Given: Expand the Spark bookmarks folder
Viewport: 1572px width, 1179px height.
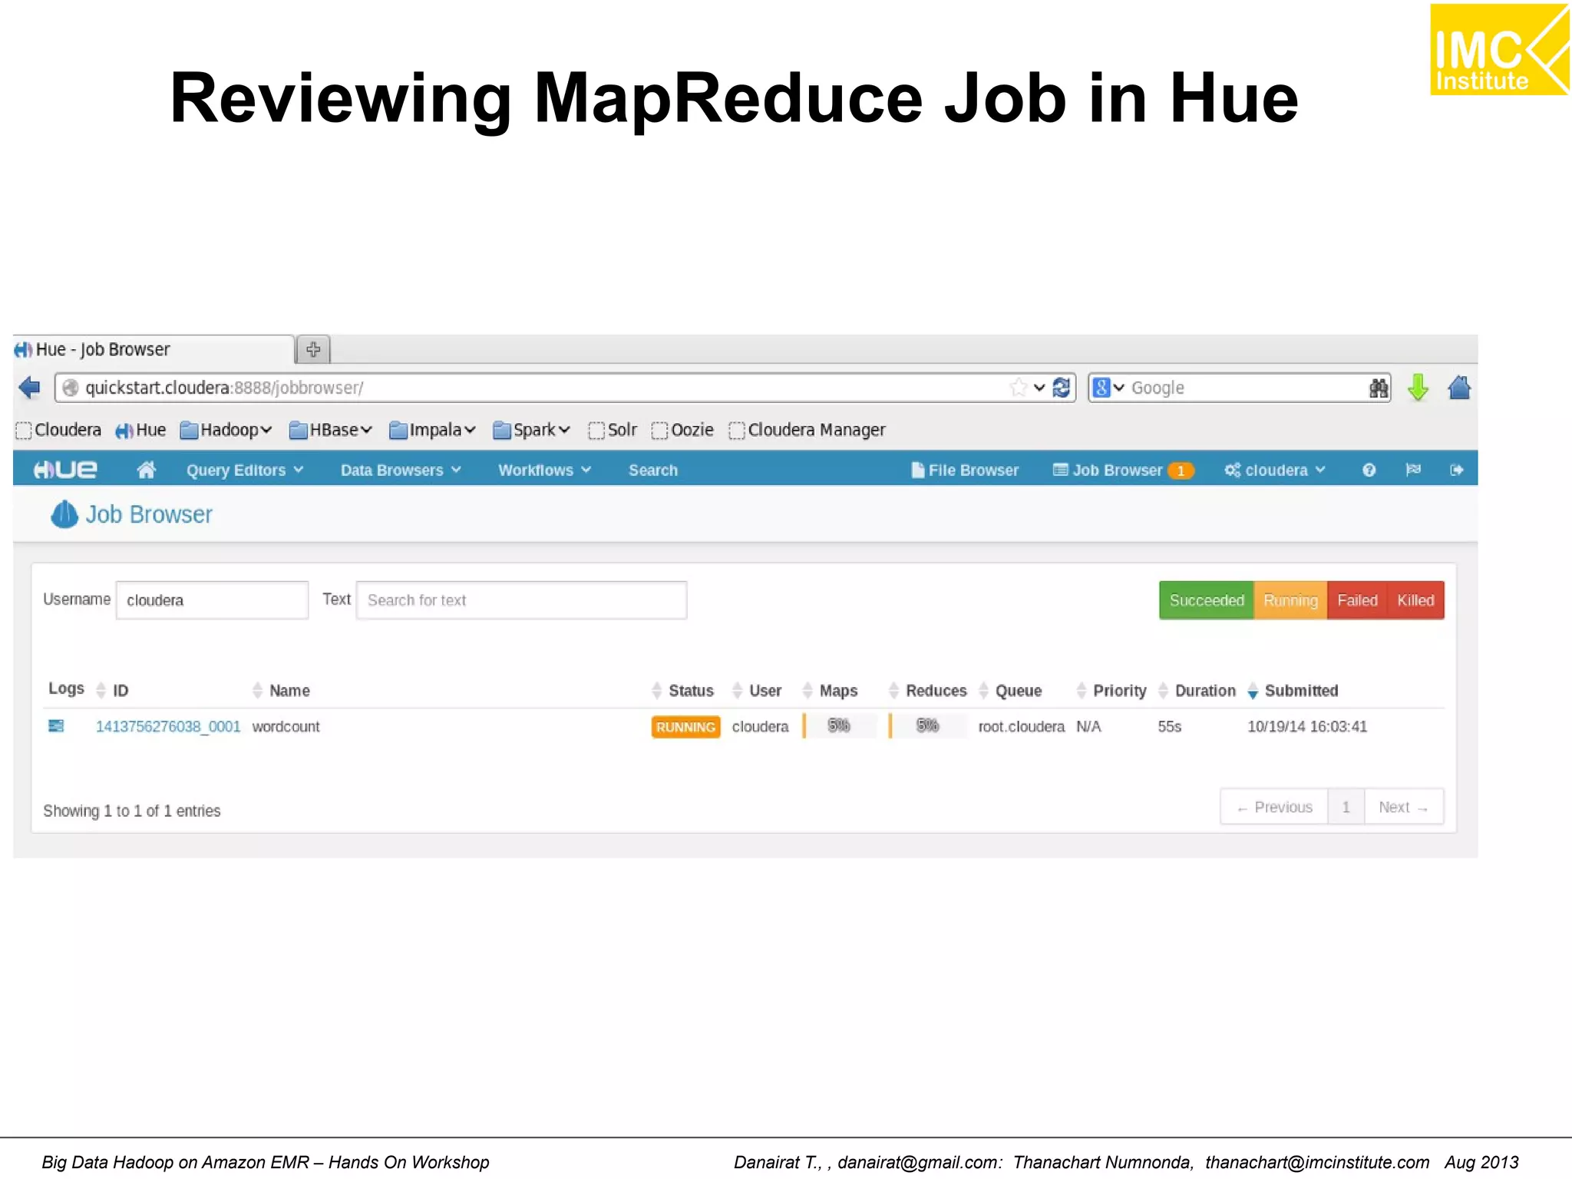Looking at the screenshot, I should (532, 430).
